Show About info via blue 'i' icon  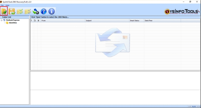[52, 11]
